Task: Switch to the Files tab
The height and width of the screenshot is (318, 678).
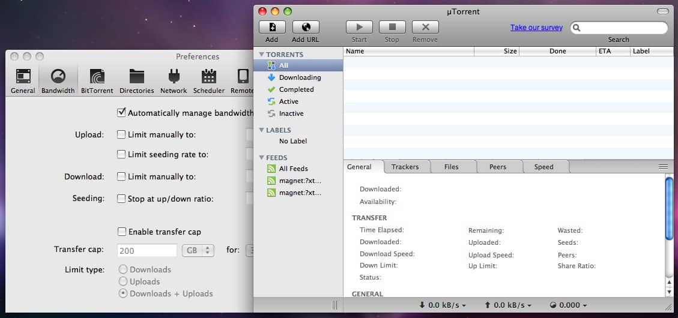Action: (x=452, y=167)
